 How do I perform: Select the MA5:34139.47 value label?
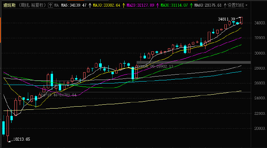(74, 5)
